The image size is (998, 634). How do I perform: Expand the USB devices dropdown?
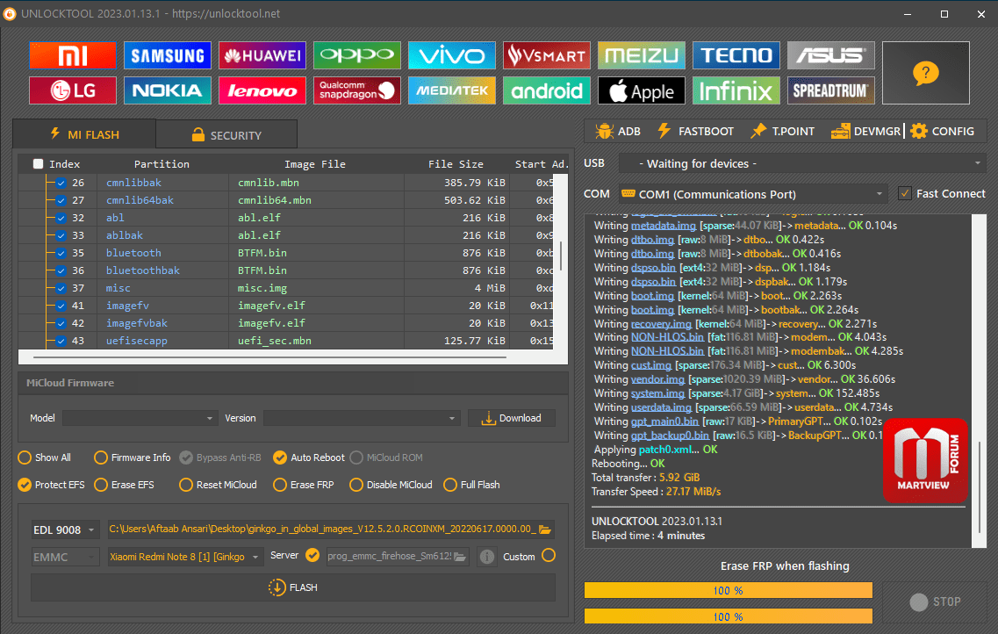click(802, 163)
